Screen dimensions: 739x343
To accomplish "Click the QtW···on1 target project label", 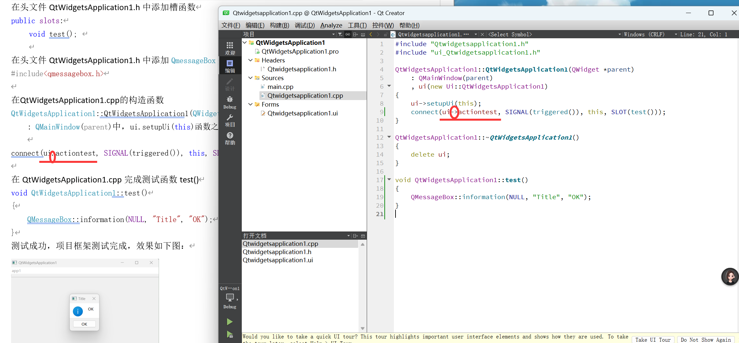I will point(230,288).
